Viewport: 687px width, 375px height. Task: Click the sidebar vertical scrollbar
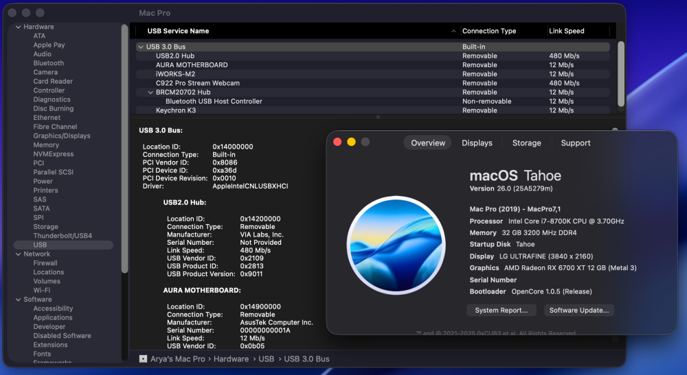click(x=124, y=149)
